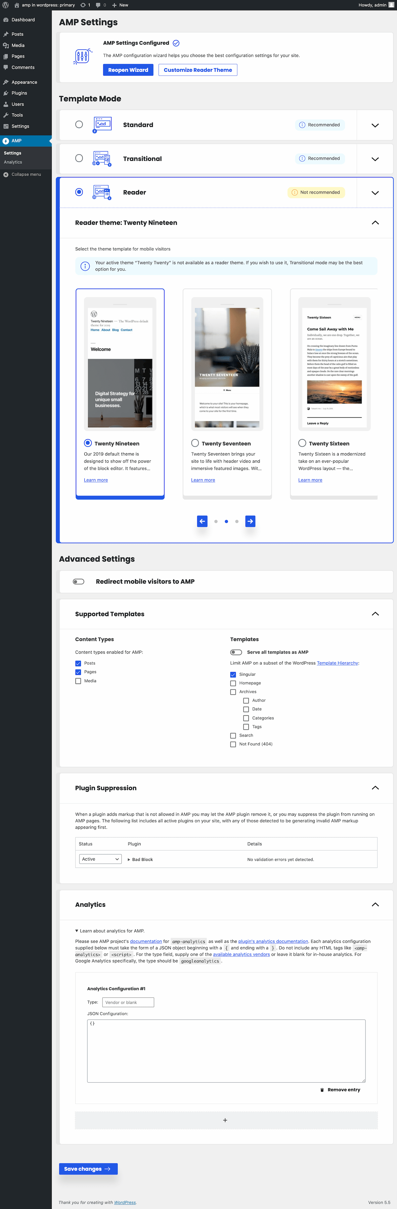Expand the Transitional mode details chevron
The image size is (397, 1209).
coord(375,159)
